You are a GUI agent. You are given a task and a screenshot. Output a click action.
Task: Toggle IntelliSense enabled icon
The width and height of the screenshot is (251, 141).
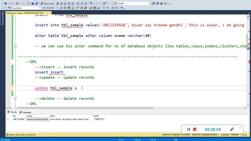tap(73, 8)
